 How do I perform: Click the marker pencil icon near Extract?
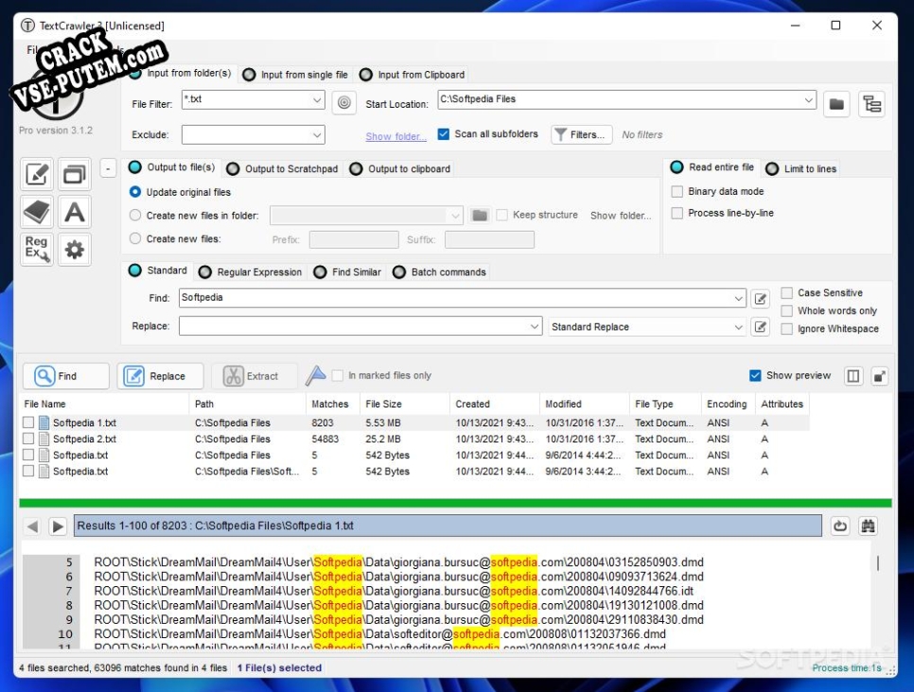(315, 375)
